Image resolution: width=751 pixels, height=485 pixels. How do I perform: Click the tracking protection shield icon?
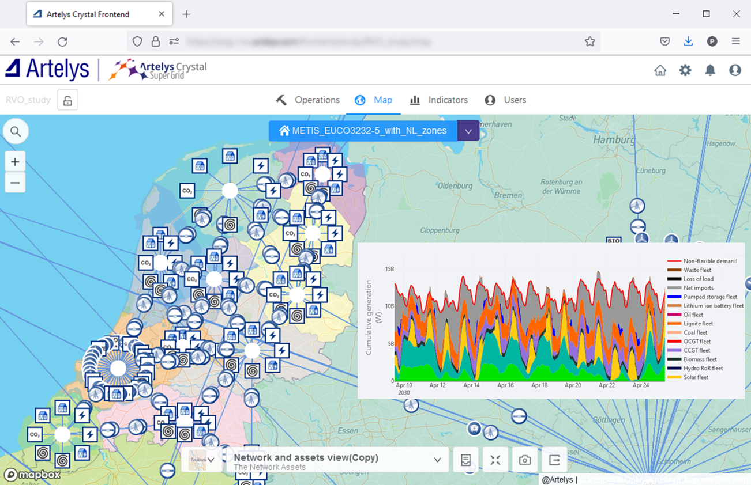click(x=137, y=41)
